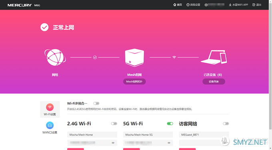This screenshot has width=272, height=150.
Task: Click the pink button under 5G Wi-Fi
Action: click(131, 149)
